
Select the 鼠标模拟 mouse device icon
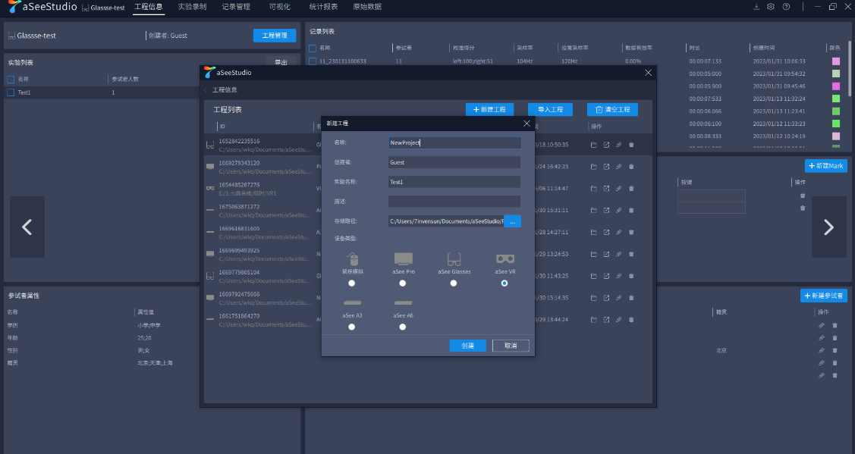[x=352, y=259]
